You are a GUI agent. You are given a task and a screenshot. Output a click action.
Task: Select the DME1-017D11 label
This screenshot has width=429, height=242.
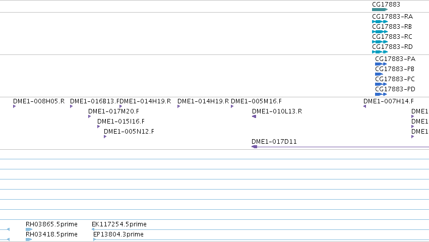tap(274, 142)
